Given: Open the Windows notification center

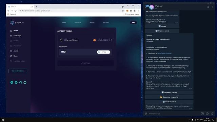Looking at the screenshot, I should [x=213, y=120].
